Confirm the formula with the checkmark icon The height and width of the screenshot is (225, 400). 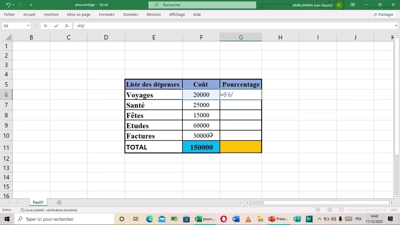click(56, 26)
